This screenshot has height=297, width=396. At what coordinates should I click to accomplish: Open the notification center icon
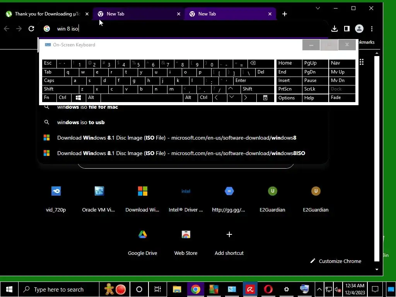375,289
